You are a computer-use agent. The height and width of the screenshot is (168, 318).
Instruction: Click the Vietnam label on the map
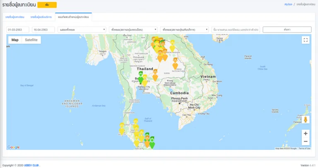coord(208,77)
